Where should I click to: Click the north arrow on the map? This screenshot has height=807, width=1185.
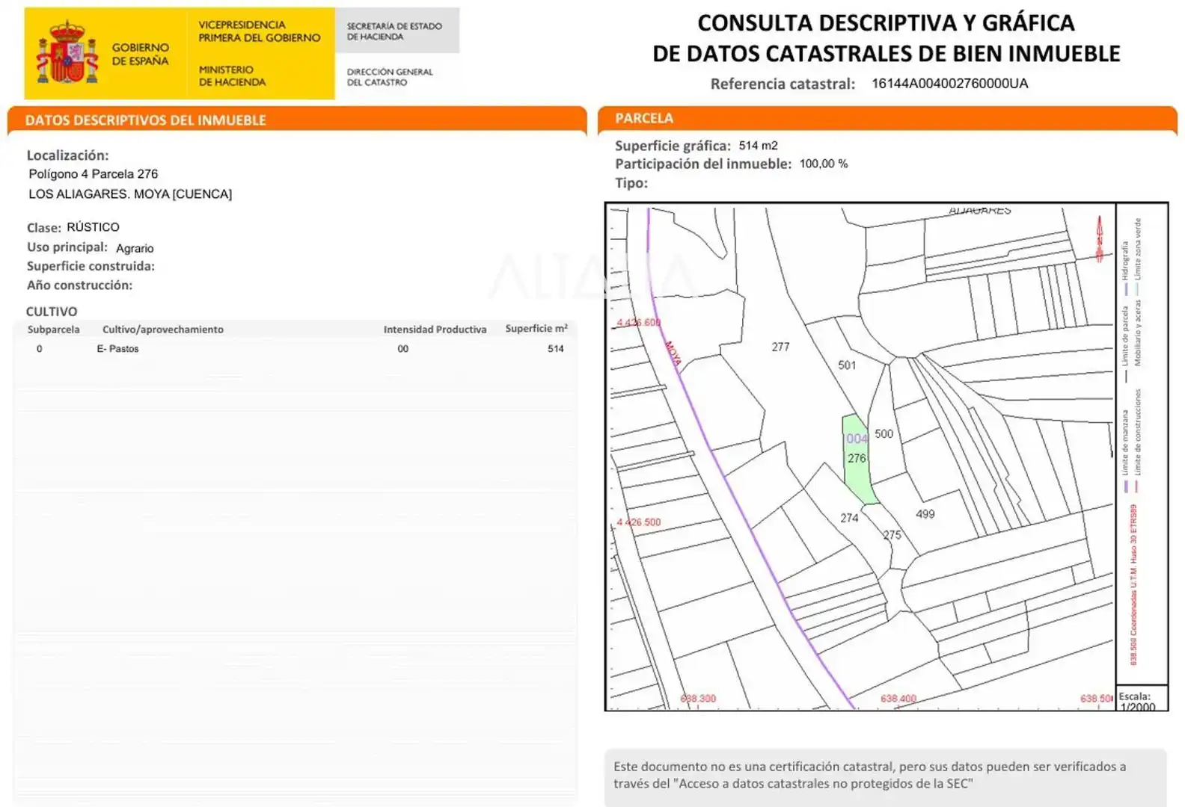1100,239
